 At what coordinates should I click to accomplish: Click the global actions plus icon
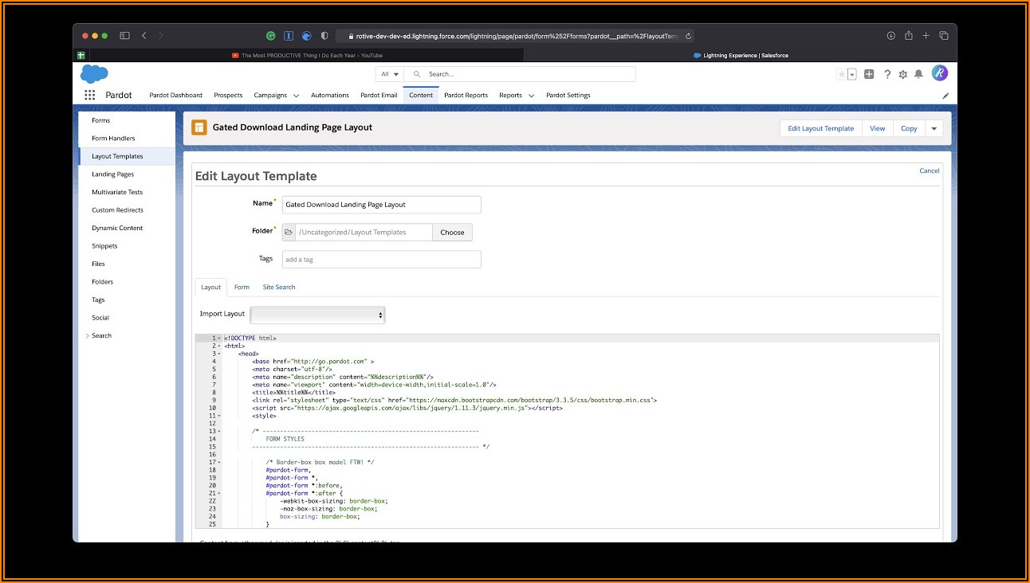[x=869, y=74]
